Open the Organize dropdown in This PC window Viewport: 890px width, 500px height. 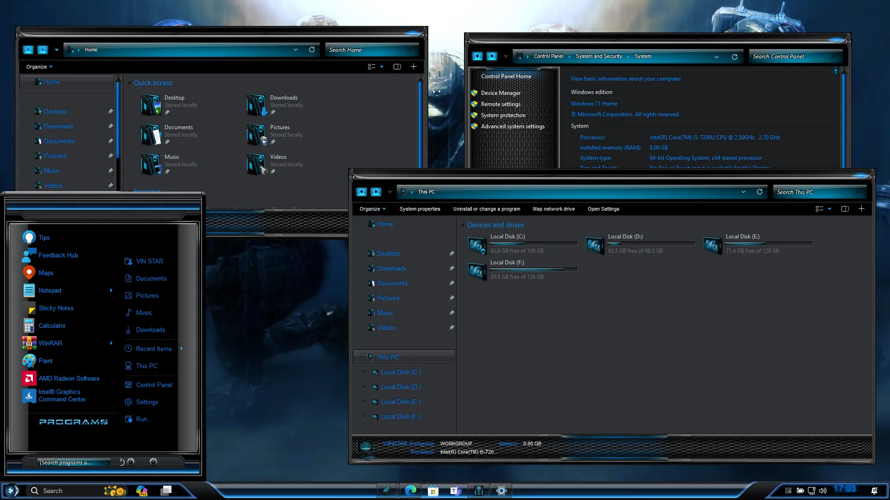tap(372, 209)
